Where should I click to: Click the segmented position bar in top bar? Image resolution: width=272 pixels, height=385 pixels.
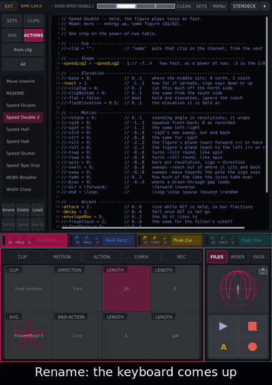(x=136, y=6)
